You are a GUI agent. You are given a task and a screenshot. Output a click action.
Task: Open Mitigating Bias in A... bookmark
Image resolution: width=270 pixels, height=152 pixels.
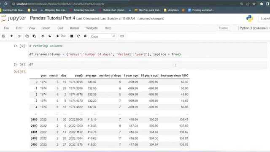[53, 10]
